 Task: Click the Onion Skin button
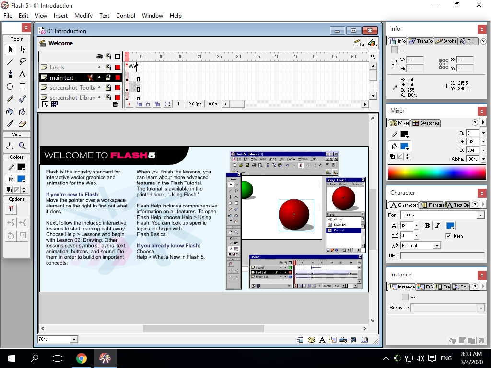140,104
